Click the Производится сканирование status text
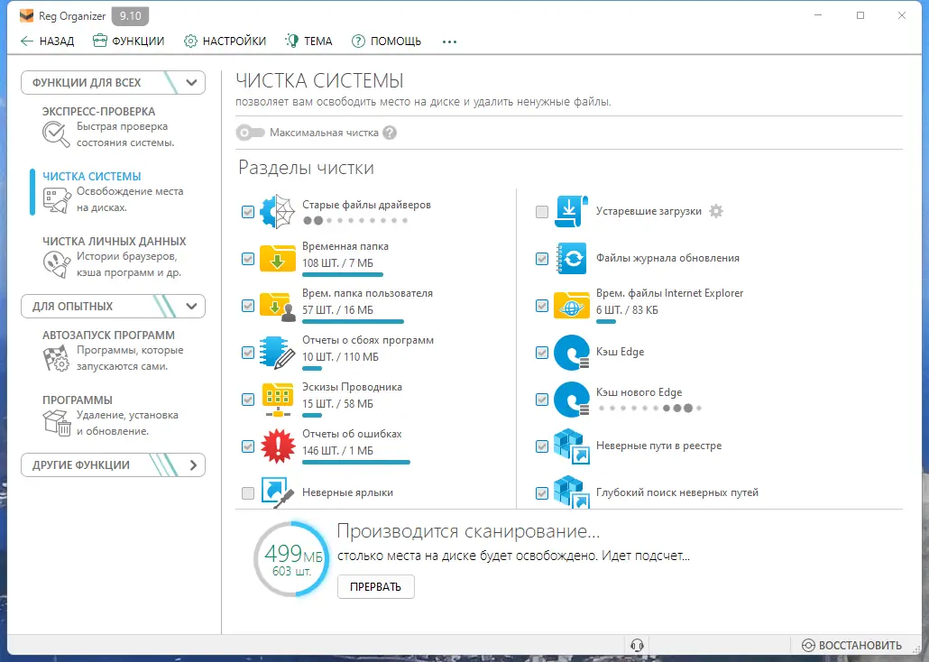929x662 pixels. [x=468, y=531]
